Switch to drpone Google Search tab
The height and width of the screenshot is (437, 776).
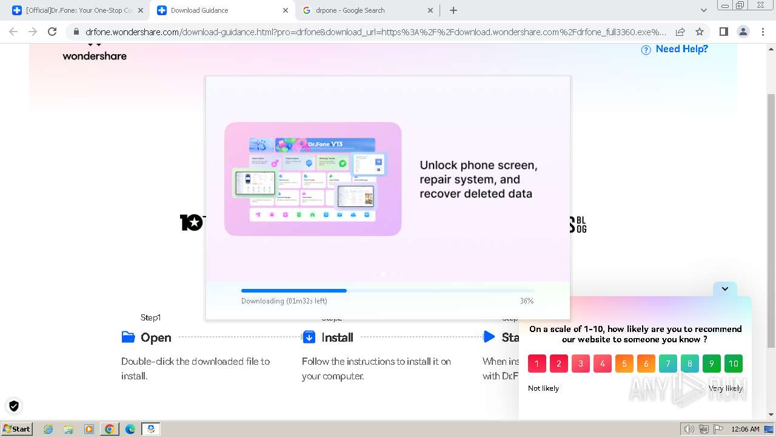click(367, 10)
